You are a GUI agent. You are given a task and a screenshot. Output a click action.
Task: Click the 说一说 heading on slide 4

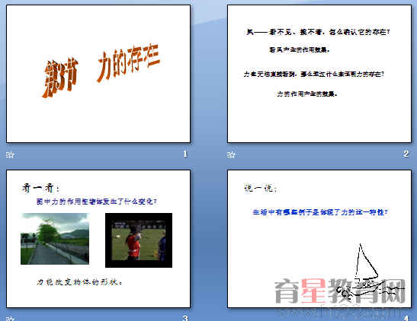coord(261,189)
